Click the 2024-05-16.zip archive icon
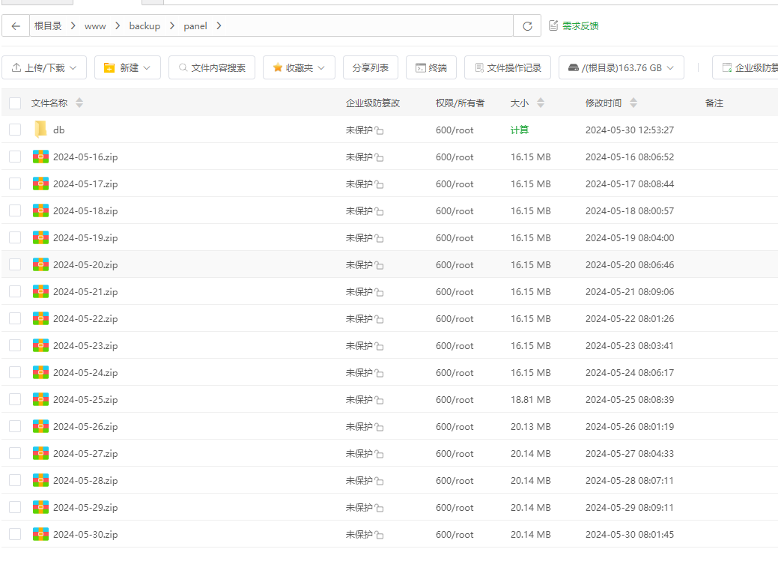Viewport: 778px width, 564px height. [40, 157]
